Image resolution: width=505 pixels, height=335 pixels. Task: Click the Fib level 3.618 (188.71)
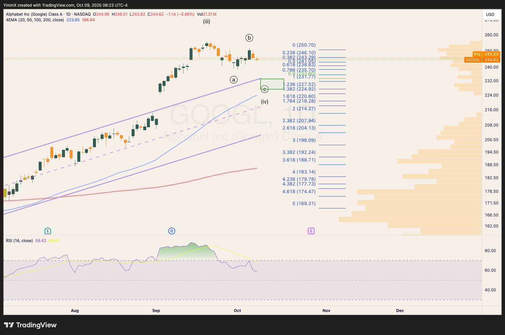pyautogui.click(x=299, y=160)
